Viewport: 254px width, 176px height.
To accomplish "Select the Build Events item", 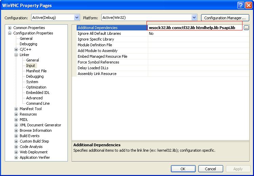I will (x=30, y=136).
